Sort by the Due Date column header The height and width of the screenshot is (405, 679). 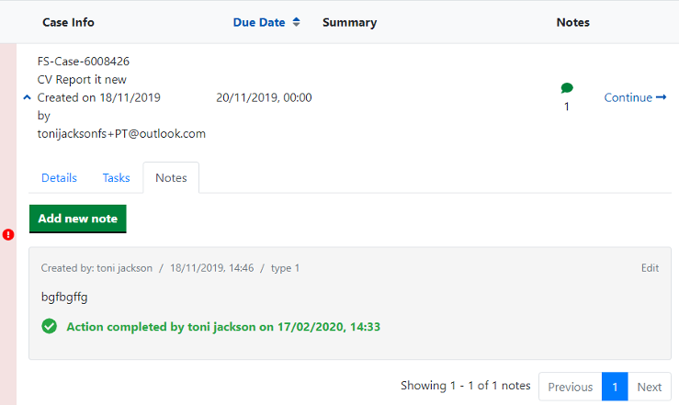pyautogui.click(x=259, y=22)
